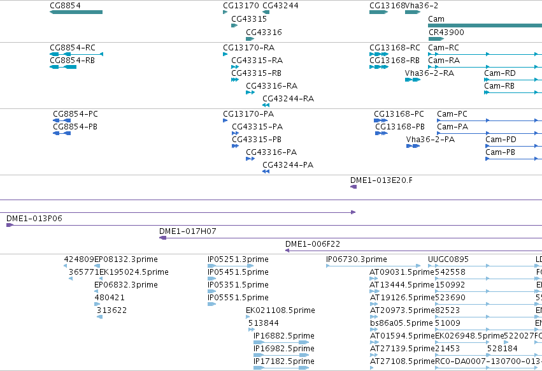Select the CG43315-PB protein feature
Image resolution: width=542 pixels, height=371 pixels.
pos(236,146)
